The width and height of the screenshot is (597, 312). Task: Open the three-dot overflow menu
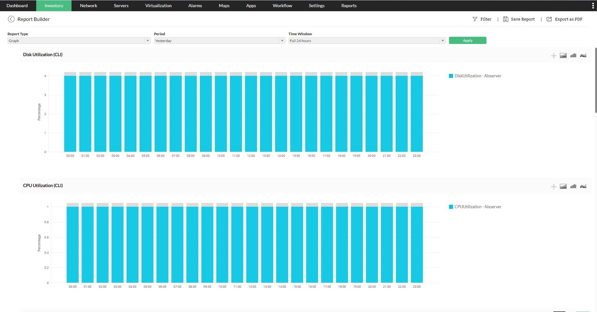coord(593,5)
